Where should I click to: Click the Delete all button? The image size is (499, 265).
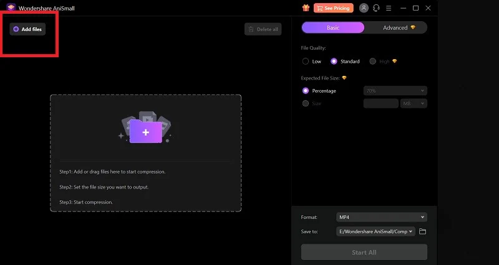tap(263, 29)
